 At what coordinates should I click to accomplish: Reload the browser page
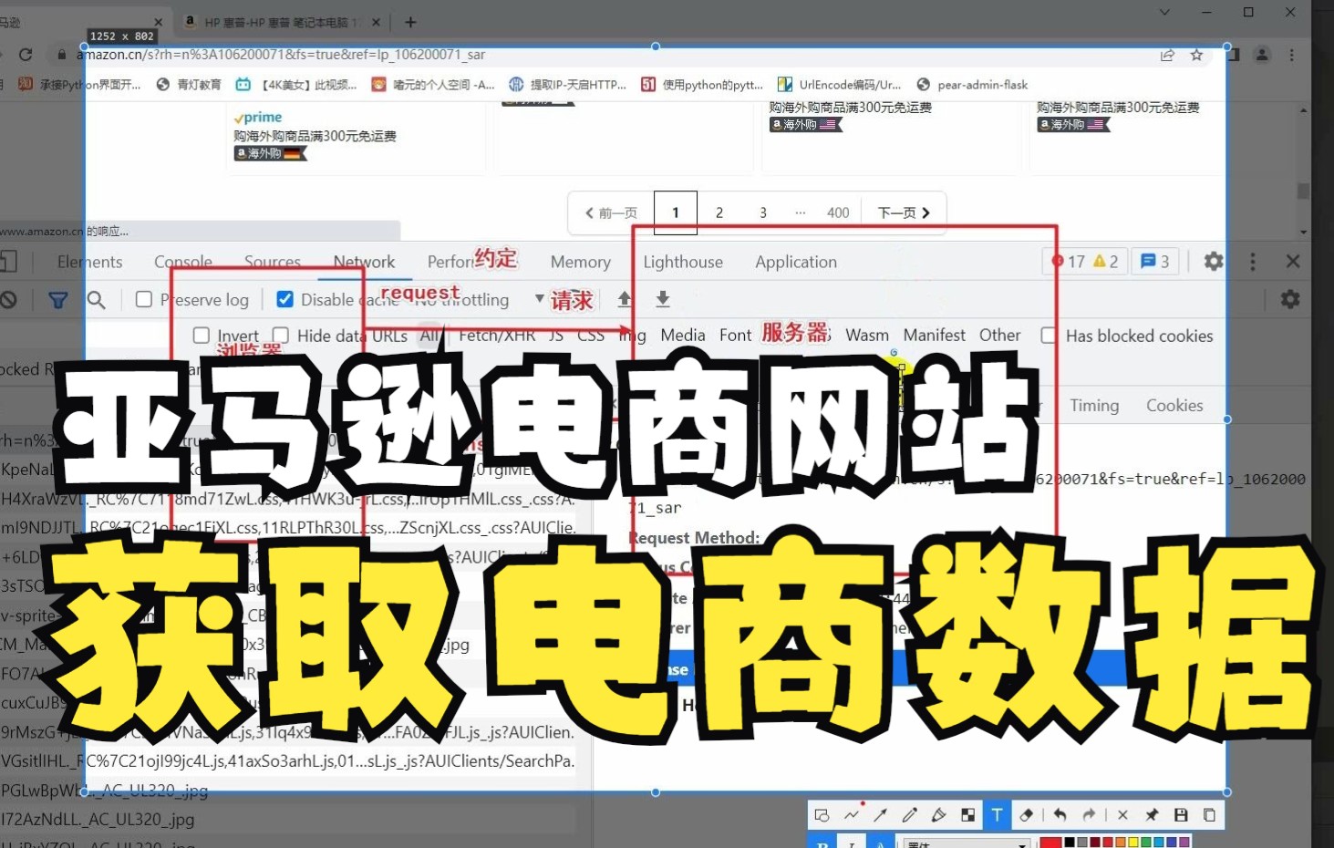tap(26, 55)
